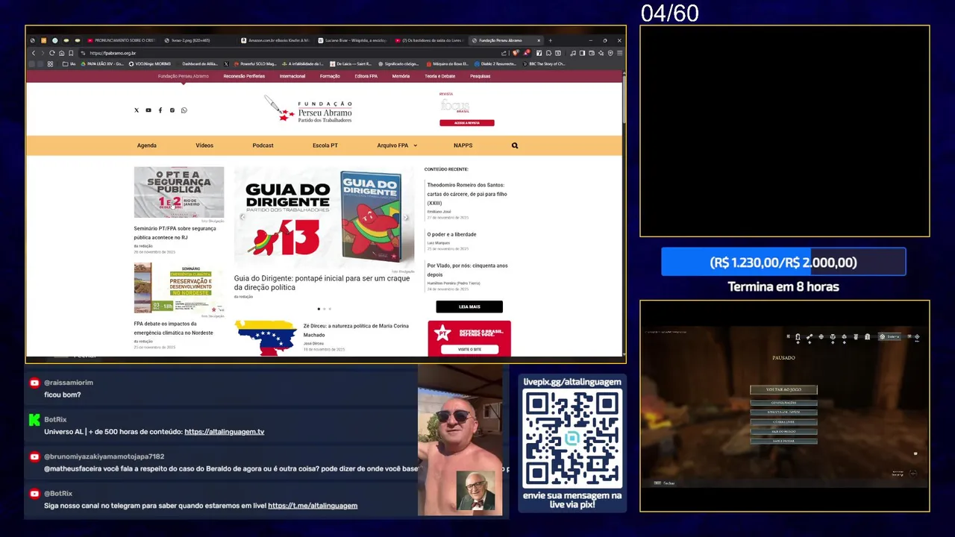Open the t.me/altalinguagem link in chat
This screenshot has width=955, height=537.
[313, 506]
